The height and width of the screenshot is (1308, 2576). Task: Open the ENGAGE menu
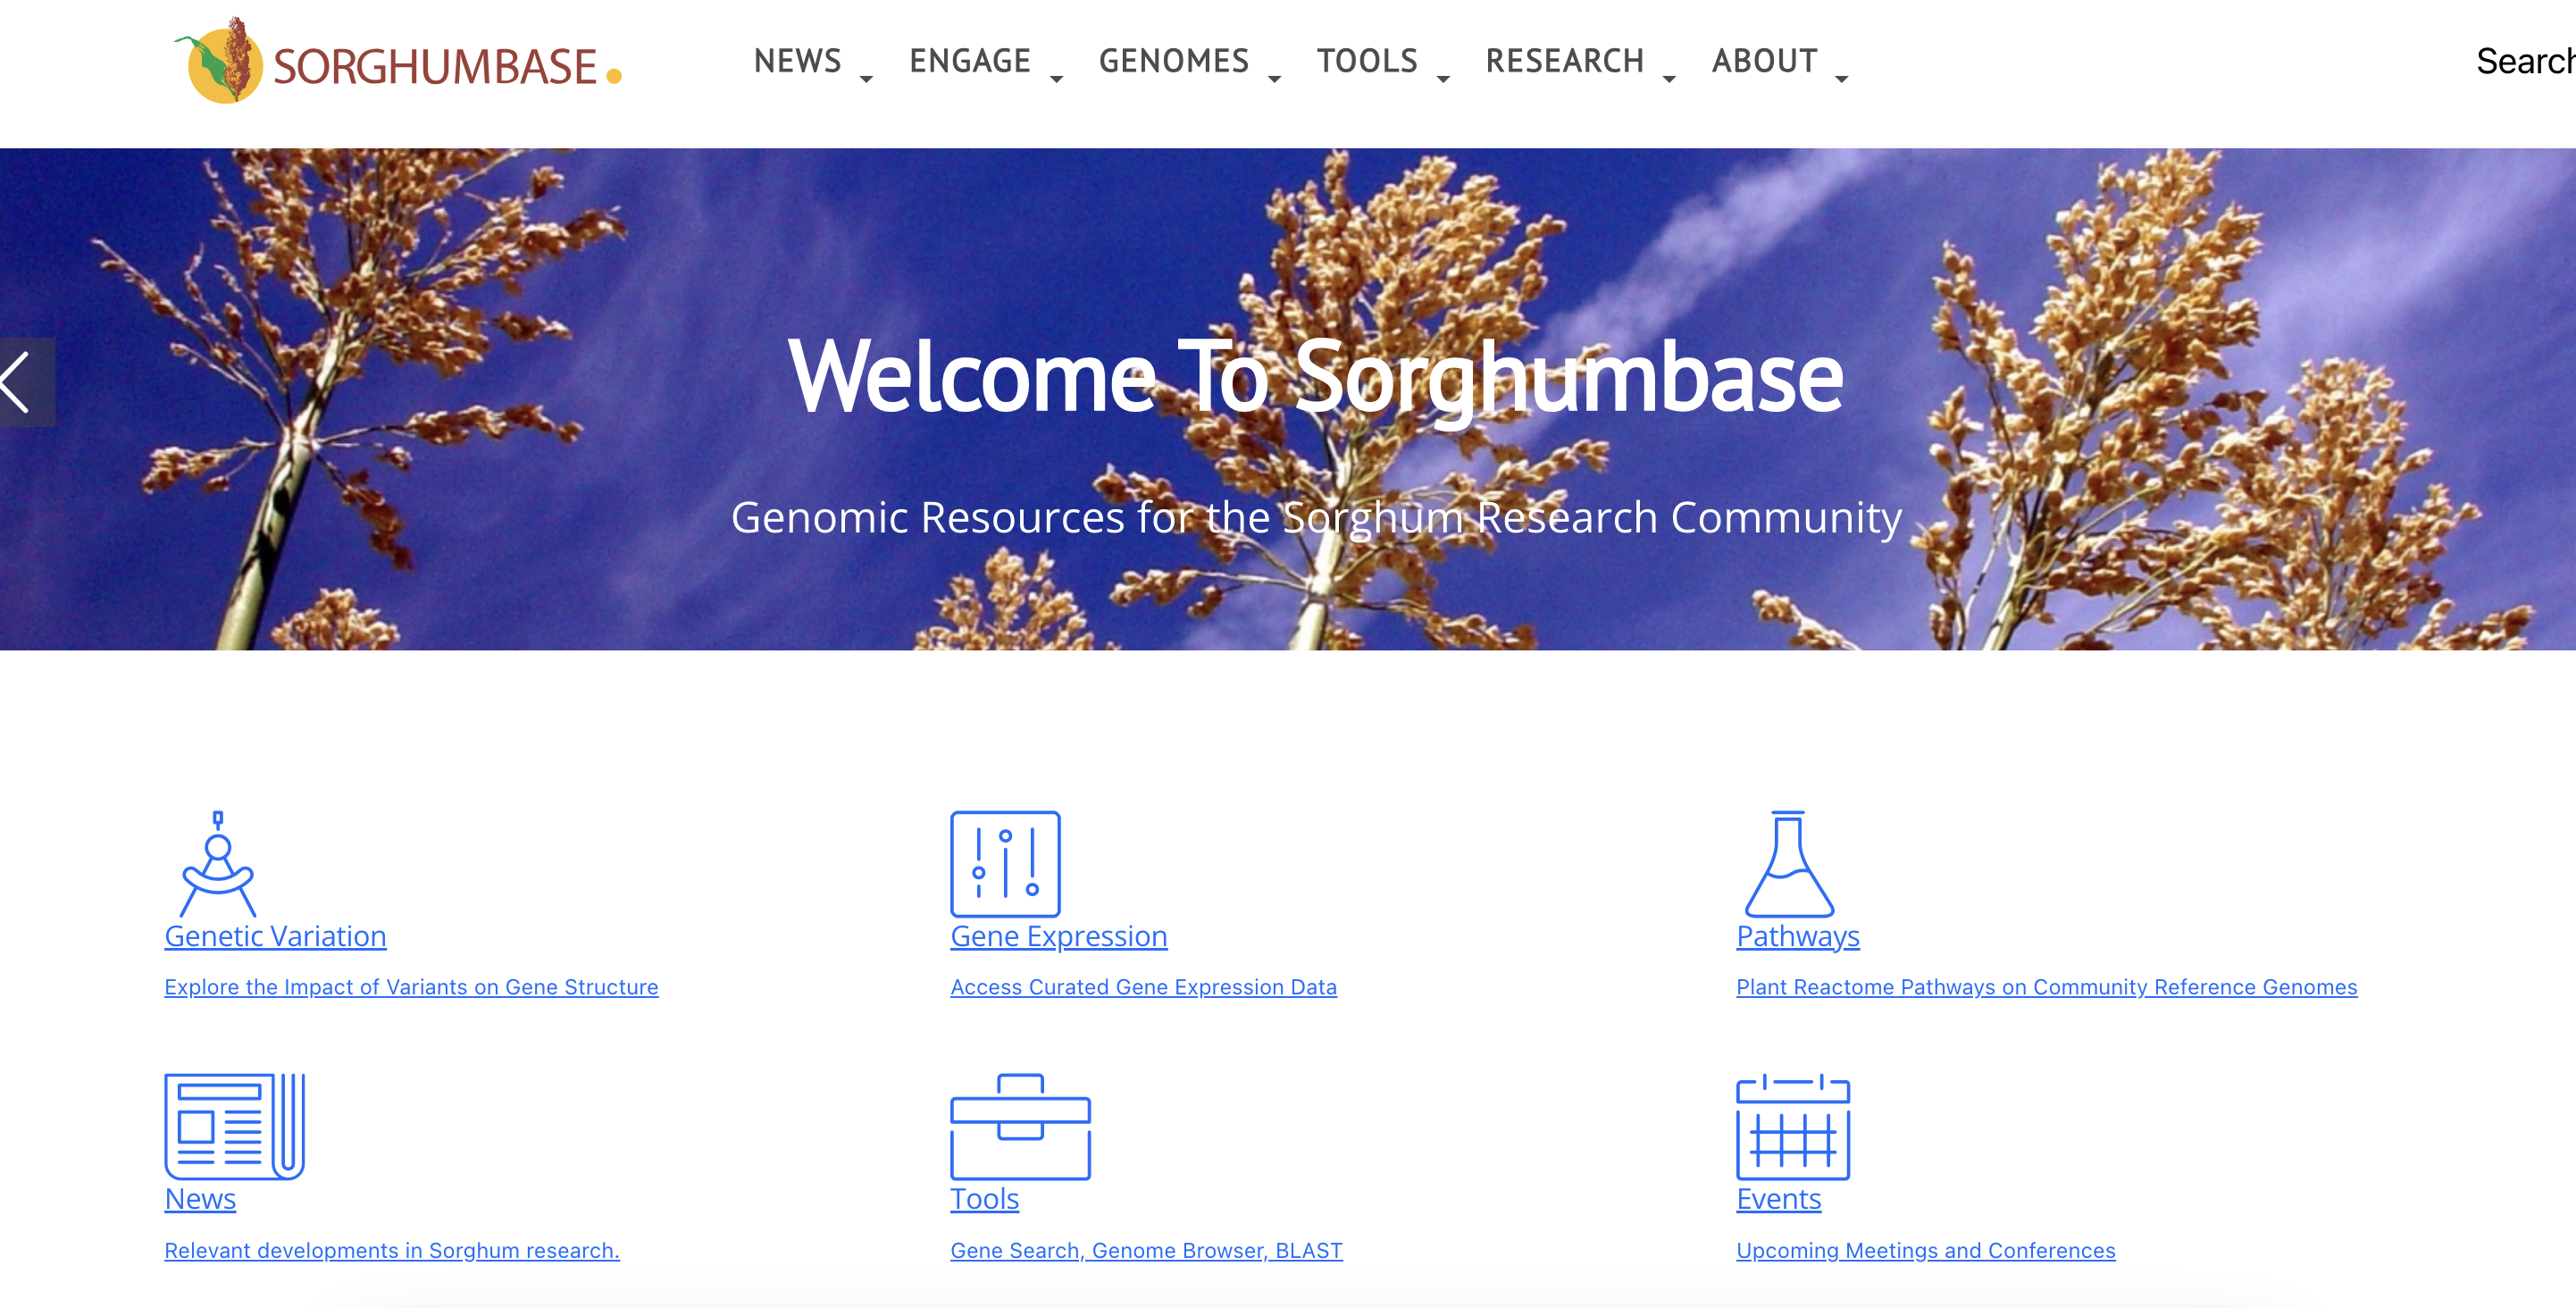(x=969, y=61)
